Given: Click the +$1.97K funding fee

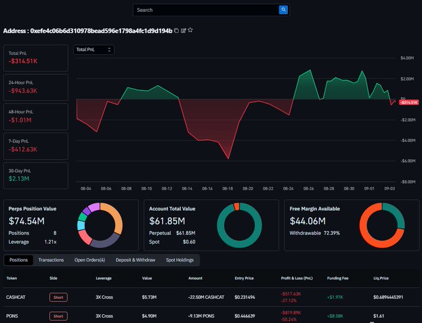Looking at the screenshot, I should tap(335, 297).
